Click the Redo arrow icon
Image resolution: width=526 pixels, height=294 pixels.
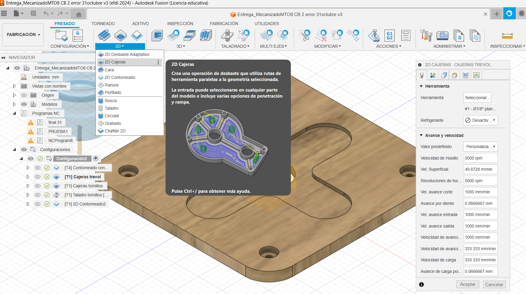tap(60, 13)
